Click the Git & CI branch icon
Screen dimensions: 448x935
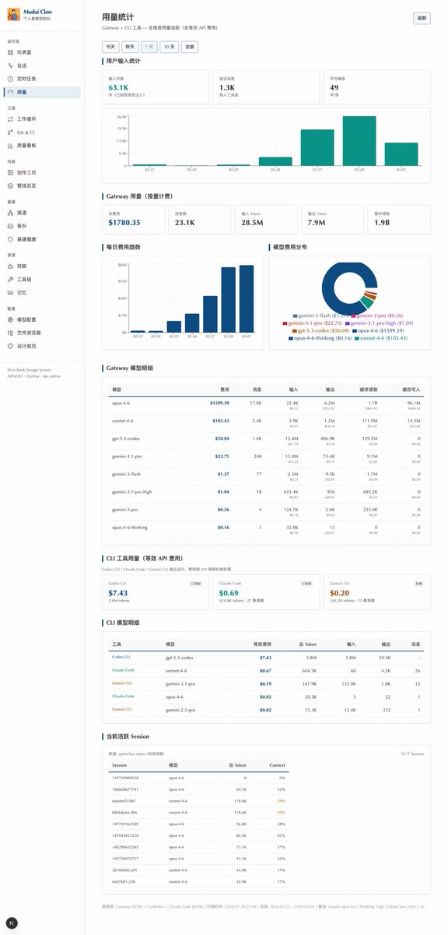click(10, 132)
